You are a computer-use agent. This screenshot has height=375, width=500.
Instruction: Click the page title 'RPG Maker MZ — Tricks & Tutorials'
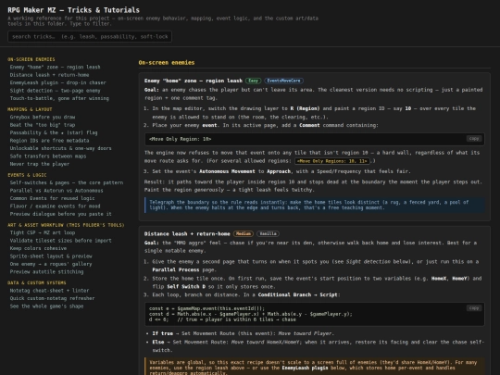[74, 10]
